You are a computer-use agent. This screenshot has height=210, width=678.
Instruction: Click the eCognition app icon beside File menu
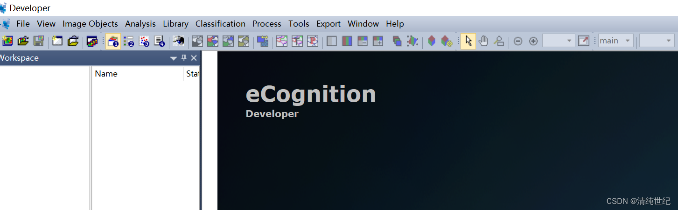(5, 24)
